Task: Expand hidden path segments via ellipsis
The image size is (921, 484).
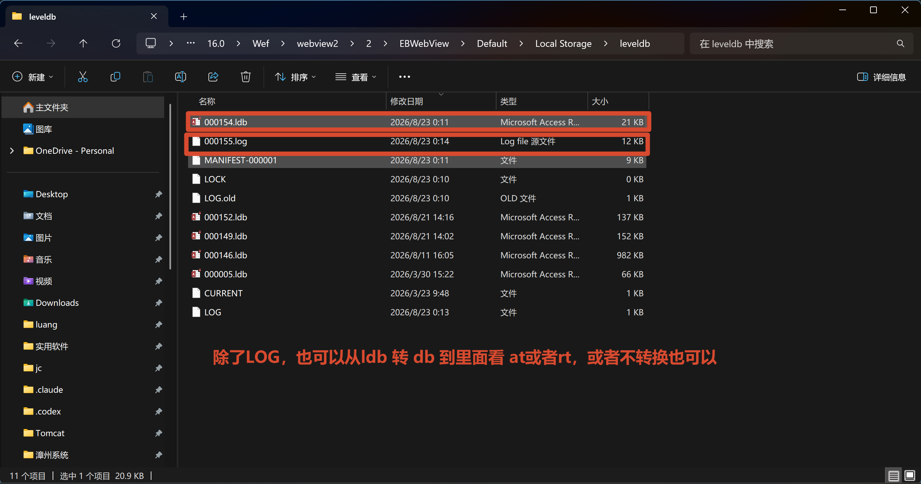Action: click(190, 43)
